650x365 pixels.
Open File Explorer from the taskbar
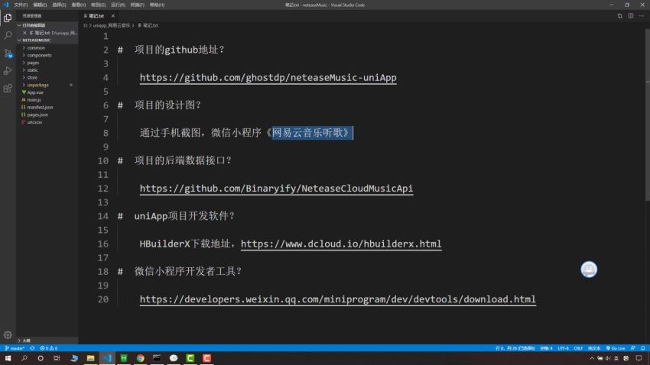(90, 358)
